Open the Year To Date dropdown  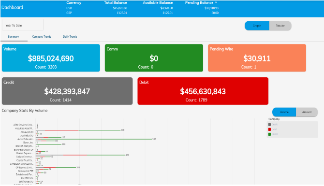click(23, 25)
